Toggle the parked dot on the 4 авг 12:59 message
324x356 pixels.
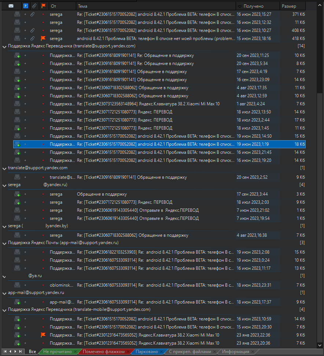(x=25, y=96)
